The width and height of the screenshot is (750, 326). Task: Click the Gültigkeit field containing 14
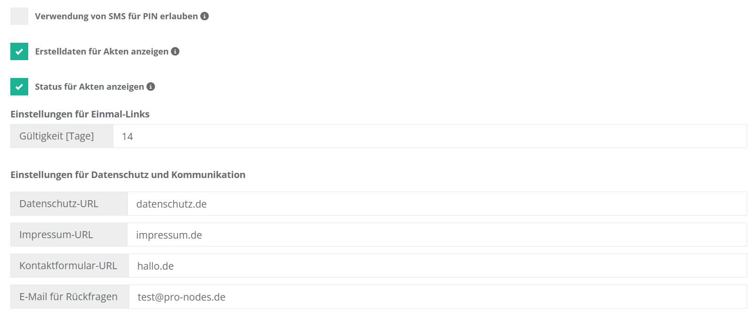(429, 136)
